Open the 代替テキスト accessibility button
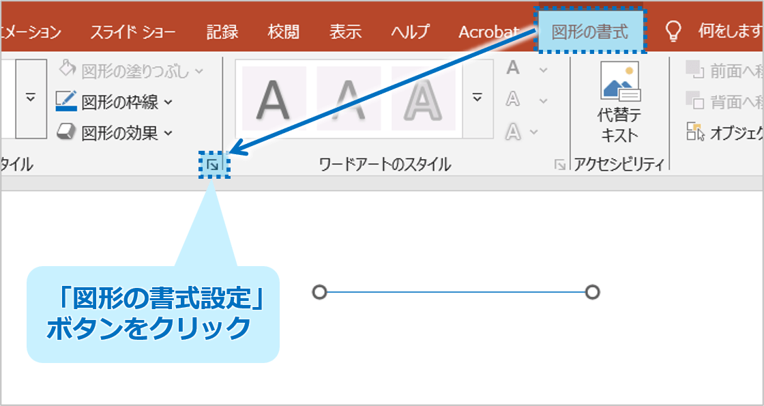 (x=619, y=102)
